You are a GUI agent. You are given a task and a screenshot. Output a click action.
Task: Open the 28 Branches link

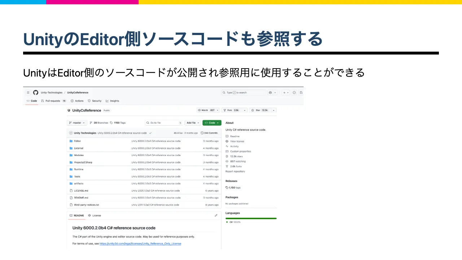point(99,123)
